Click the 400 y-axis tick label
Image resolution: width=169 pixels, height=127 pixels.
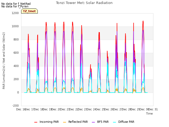(x=16, y=66)
